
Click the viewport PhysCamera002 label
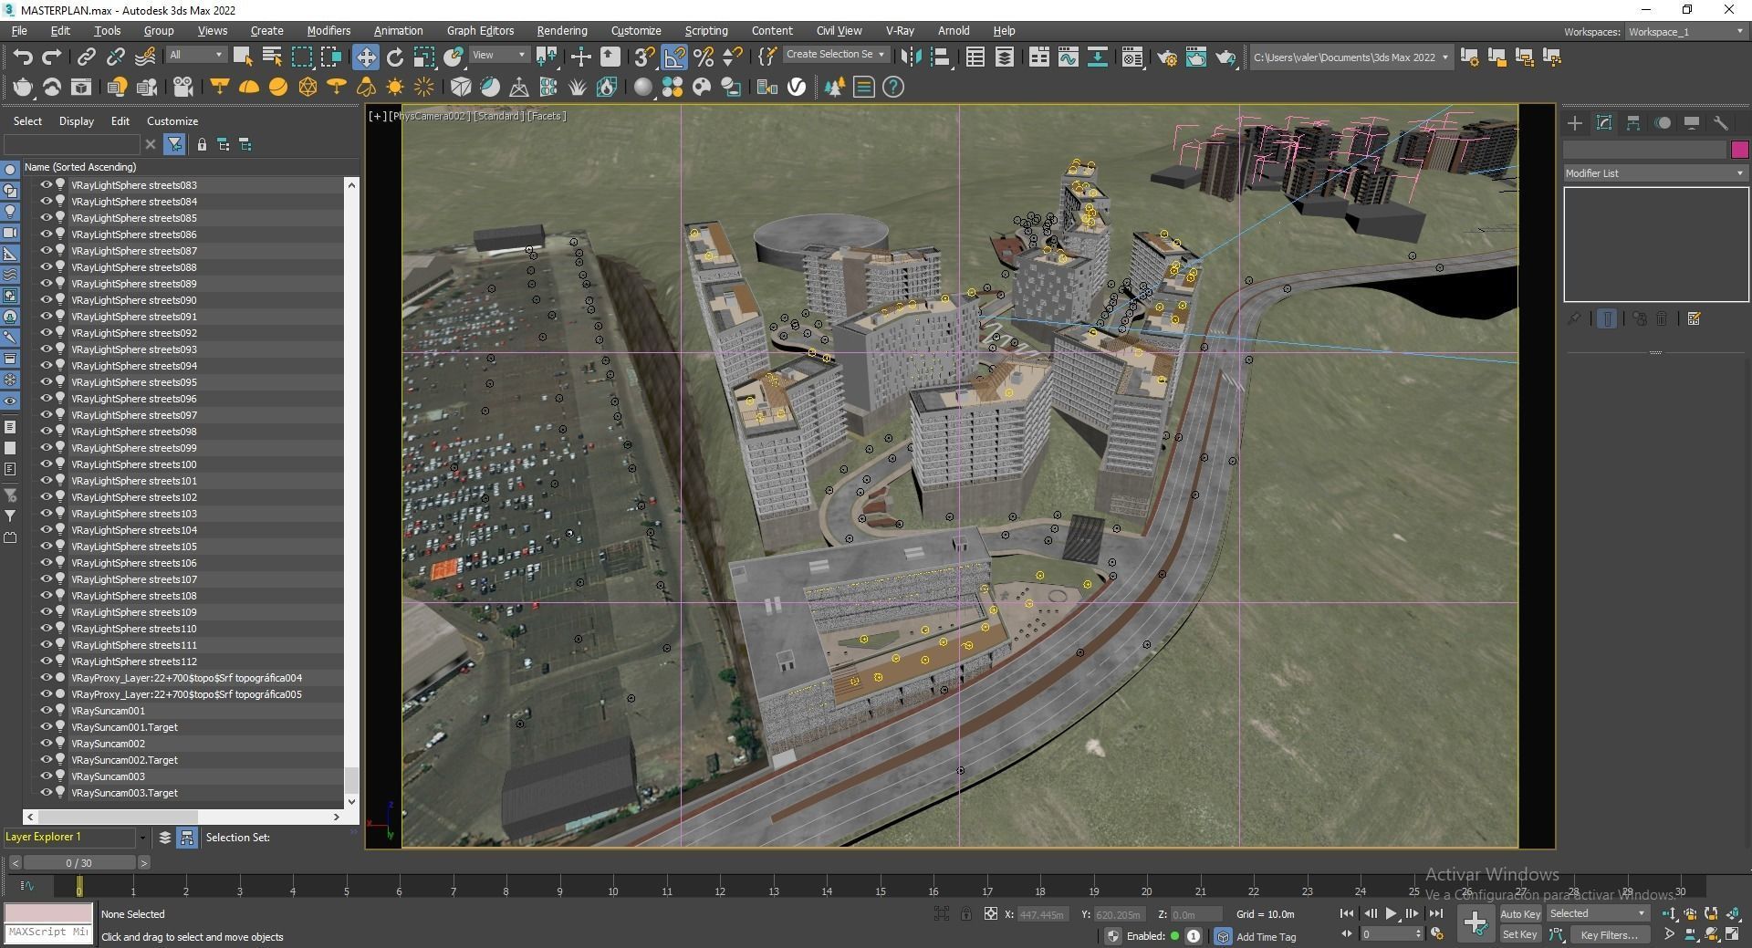click(x=430, y=116)
